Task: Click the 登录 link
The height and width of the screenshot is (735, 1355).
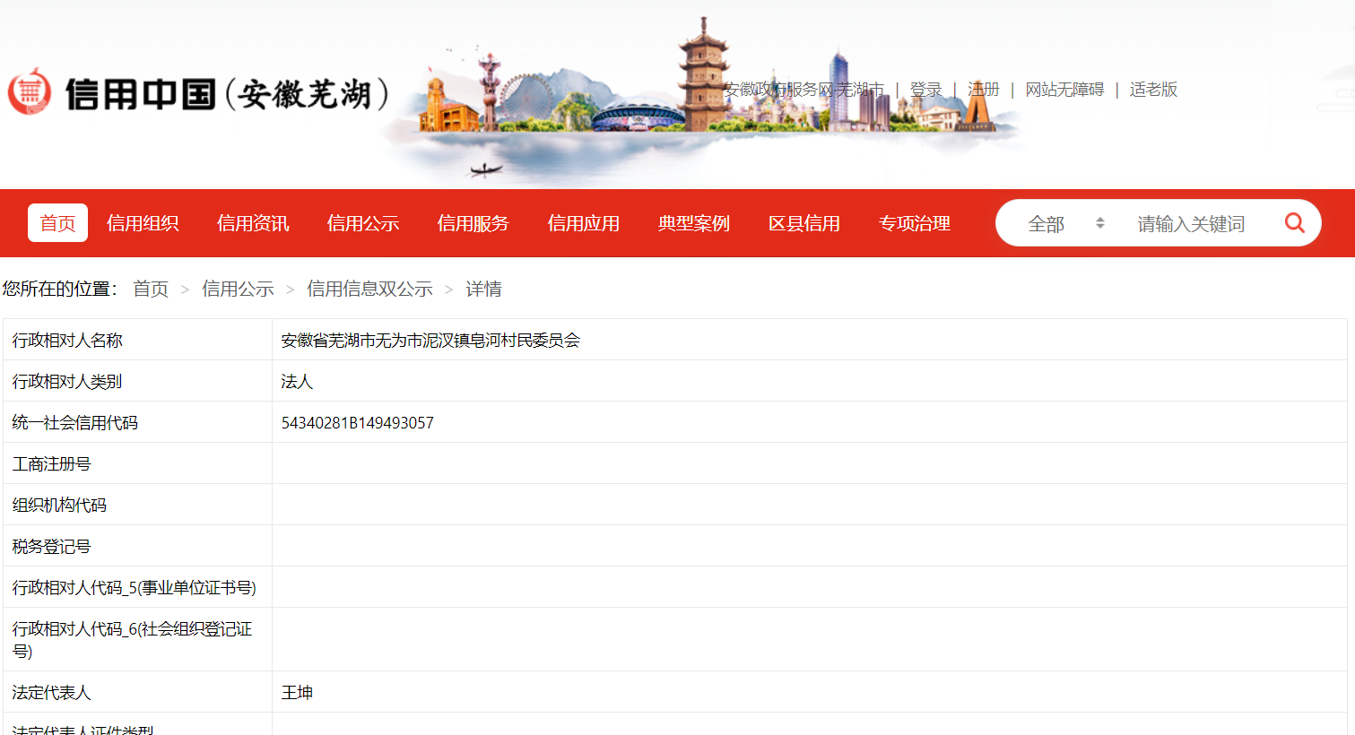Action: [x=926, y=90]
